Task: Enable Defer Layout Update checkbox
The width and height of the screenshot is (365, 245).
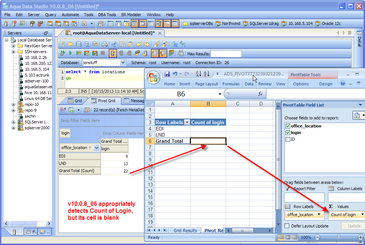Action: tap(287, 226)
